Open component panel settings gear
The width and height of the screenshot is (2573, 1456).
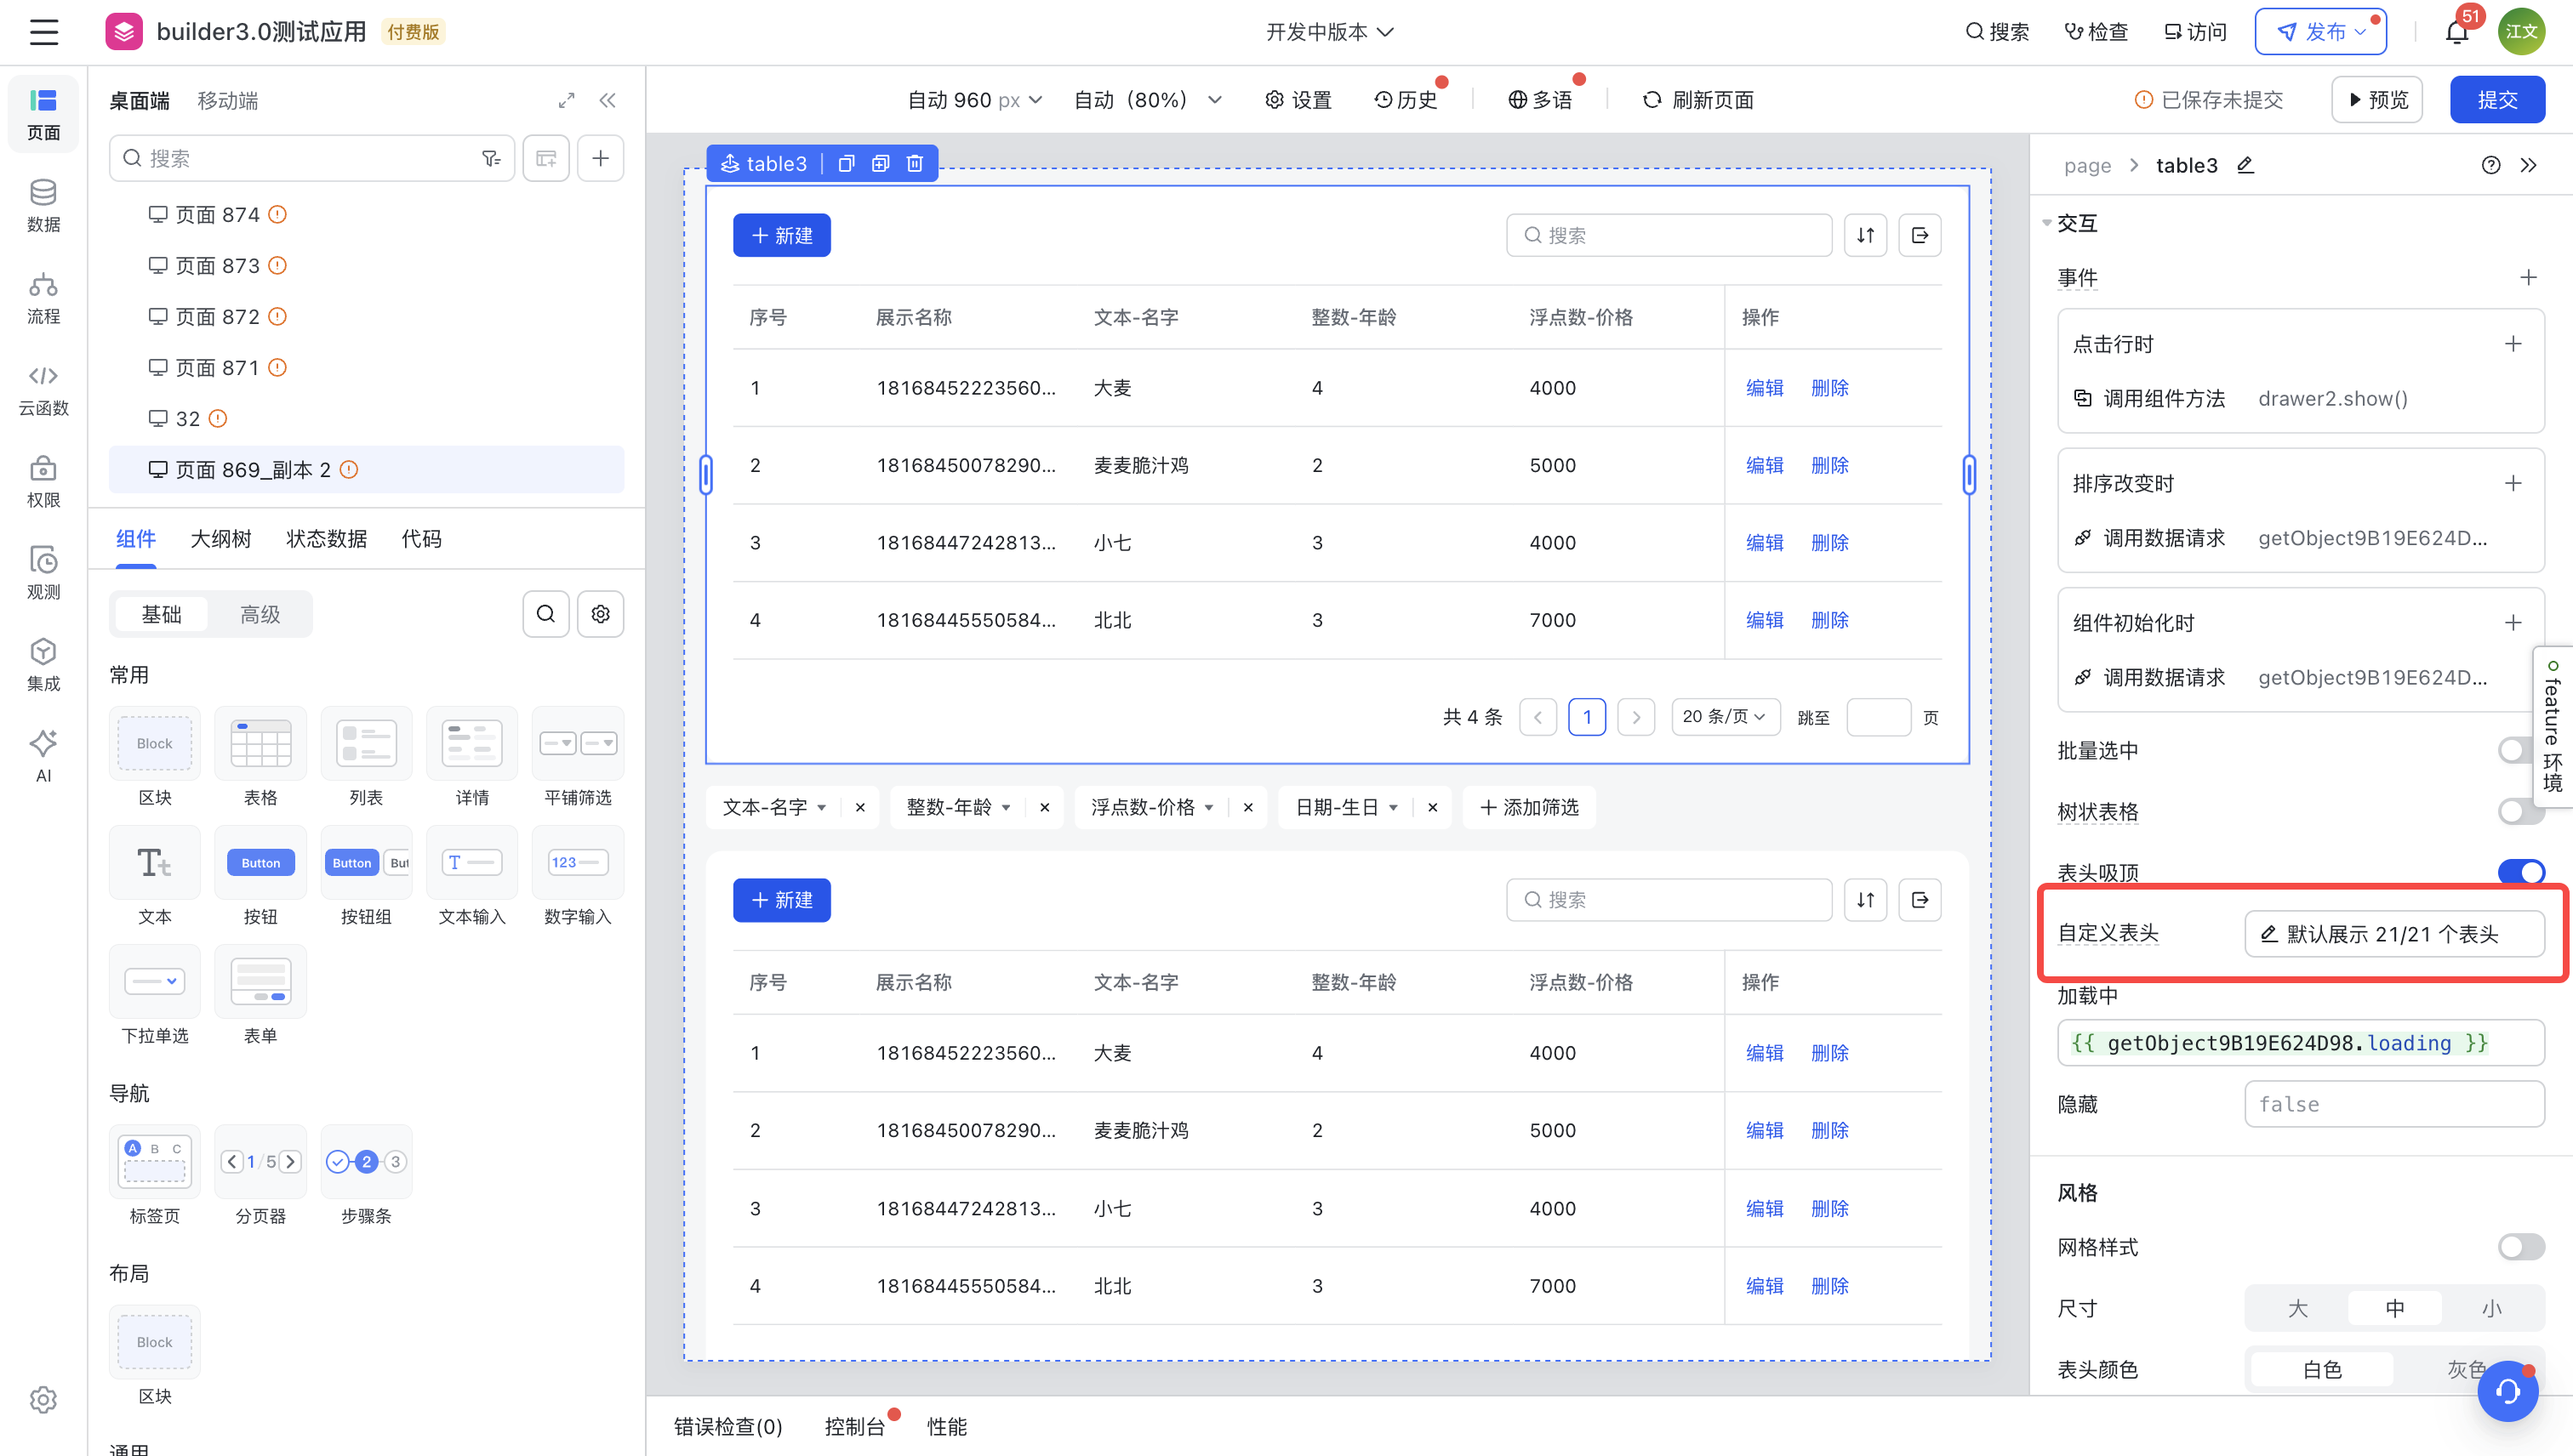tap(600, 614)
